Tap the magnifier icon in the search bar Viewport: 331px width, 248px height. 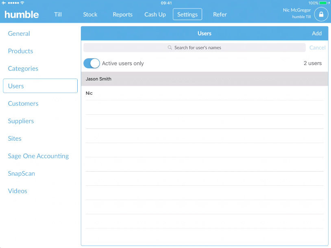pos(170,48)
